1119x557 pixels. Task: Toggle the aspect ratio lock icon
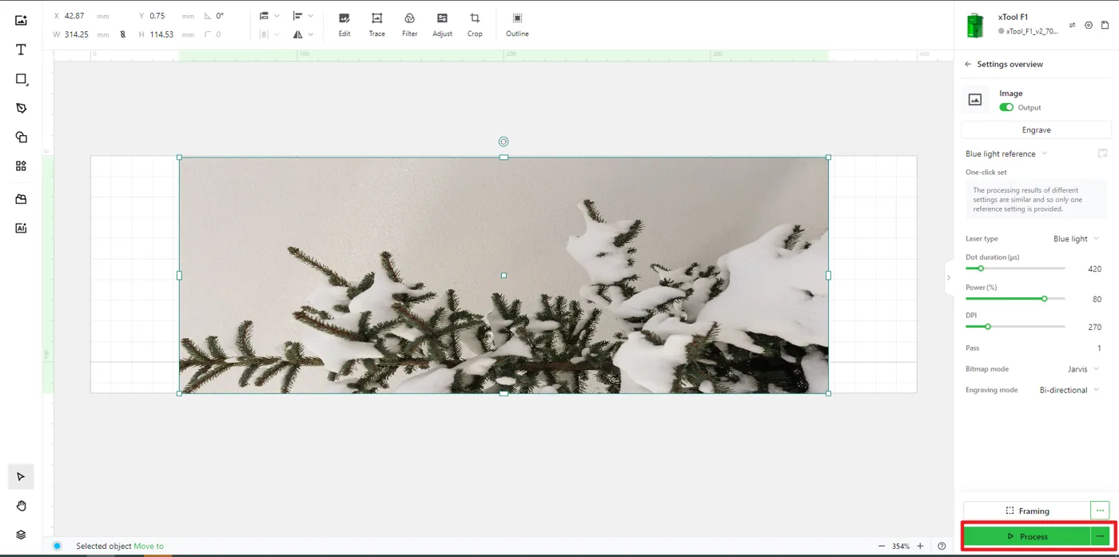pos(122,34)
